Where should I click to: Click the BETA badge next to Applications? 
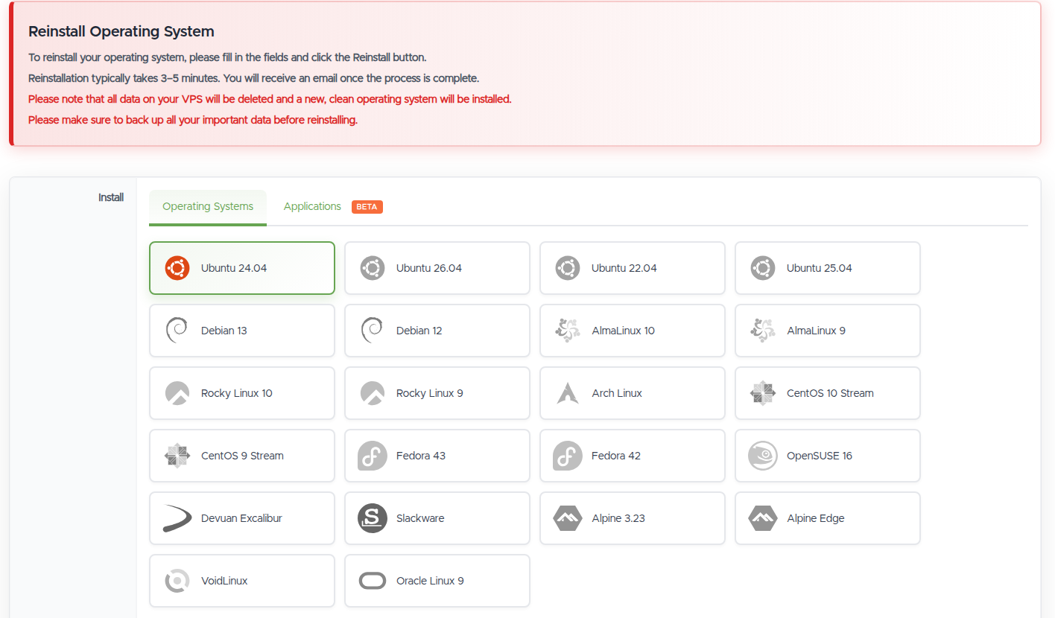tap(367, 207)
